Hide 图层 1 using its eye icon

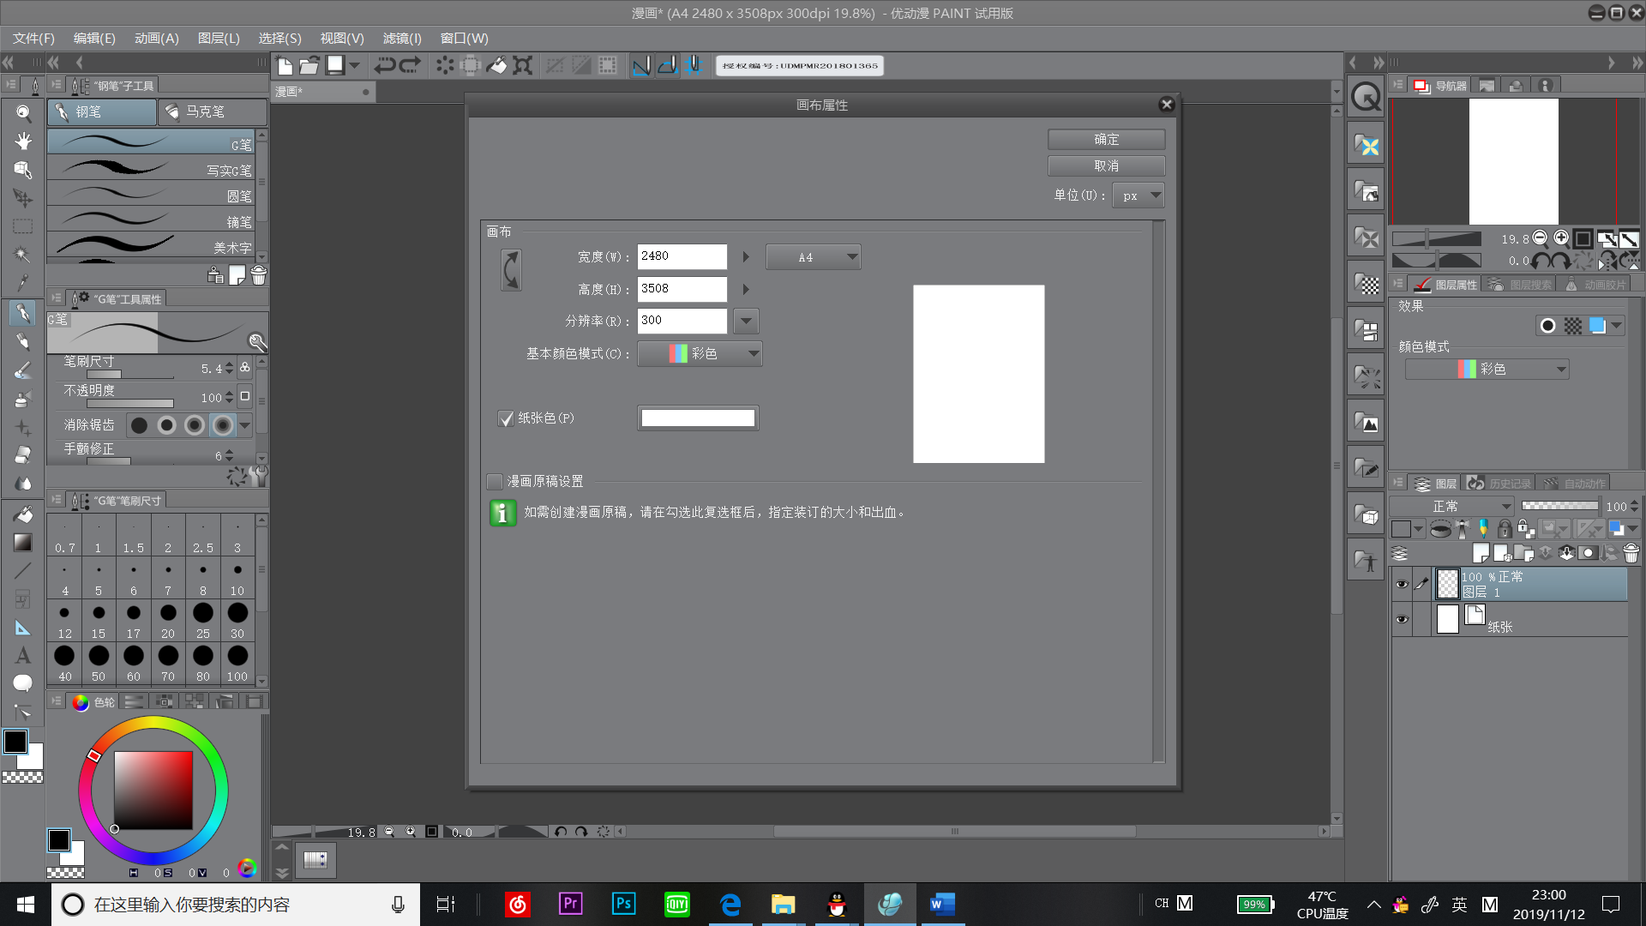click(1402, 584)
